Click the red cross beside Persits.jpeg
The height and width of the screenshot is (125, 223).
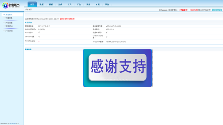39,42
